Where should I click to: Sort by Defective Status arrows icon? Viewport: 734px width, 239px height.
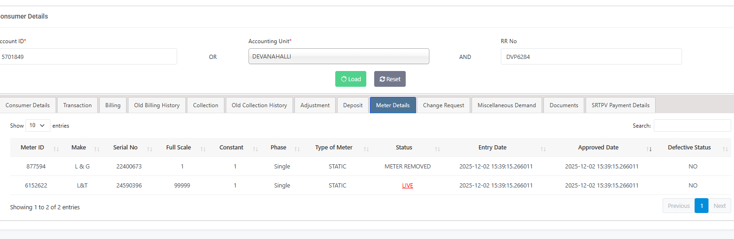coord(725,149)
